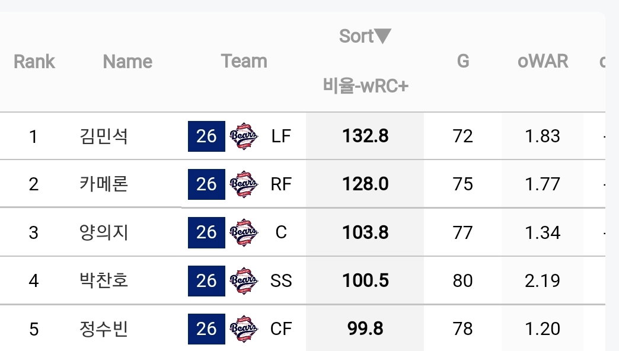Sort by the Team column header
The height and width of the screenshot is (351, 619).
244,61
